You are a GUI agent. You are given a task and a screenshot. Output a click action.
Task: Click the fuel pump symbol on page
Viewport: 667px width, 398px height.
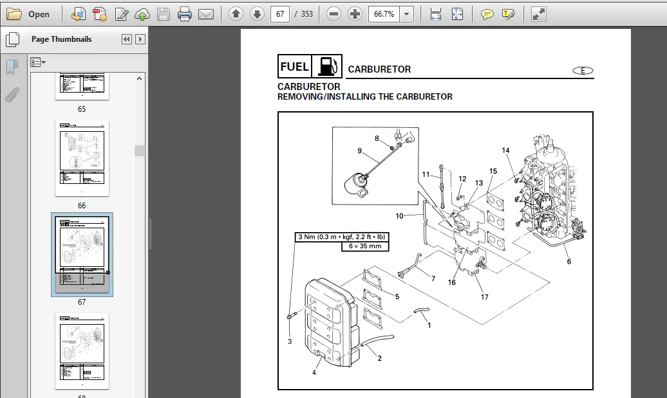click(326, 67)
